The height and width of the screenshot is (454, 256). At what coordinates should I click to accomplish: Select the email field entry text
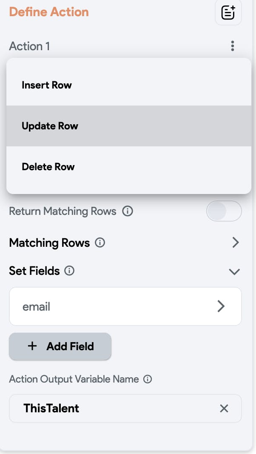point(37,306)
